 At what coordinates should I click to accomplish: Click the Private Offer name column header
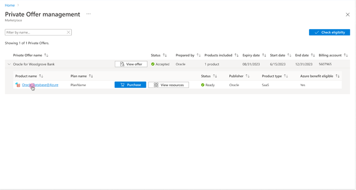28,55
